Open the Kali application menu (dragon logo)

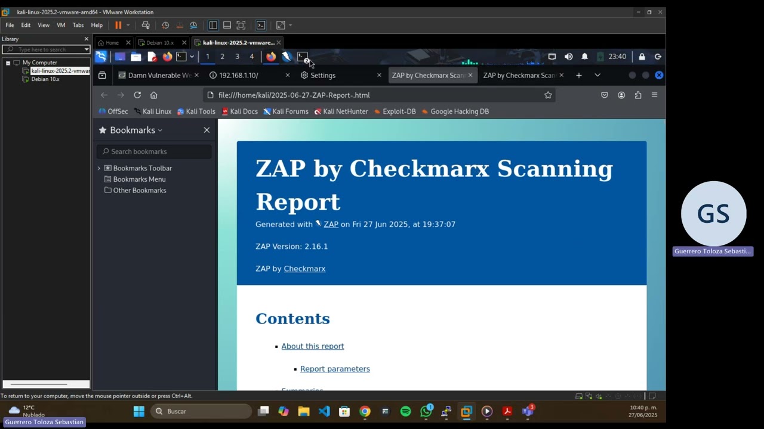[101, 57]
